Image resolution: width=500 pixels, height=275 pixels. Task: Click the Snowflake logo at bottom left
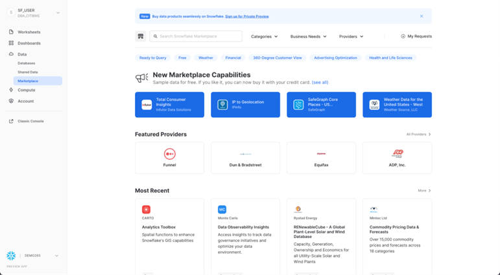pos(11,256)
